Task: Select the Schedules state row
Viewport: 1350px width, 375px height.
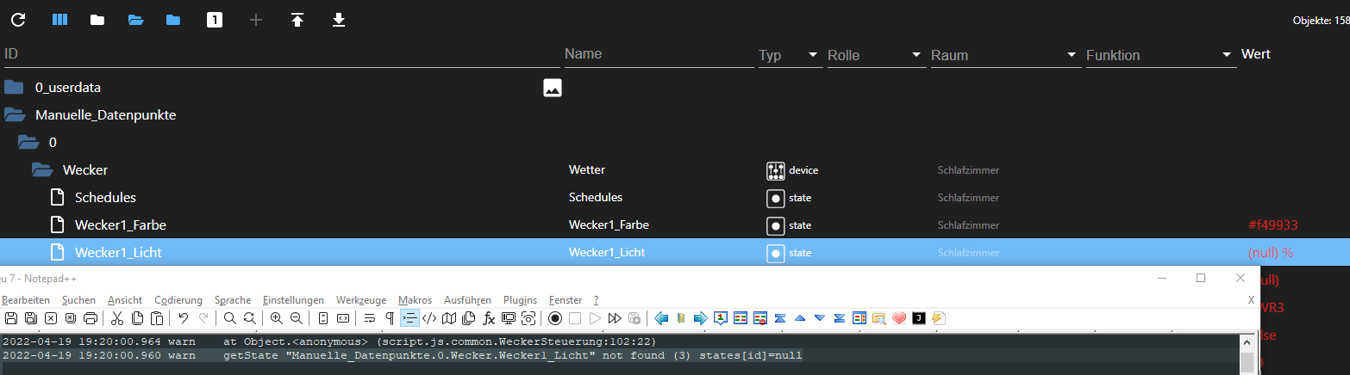Action: pos(675,198)
